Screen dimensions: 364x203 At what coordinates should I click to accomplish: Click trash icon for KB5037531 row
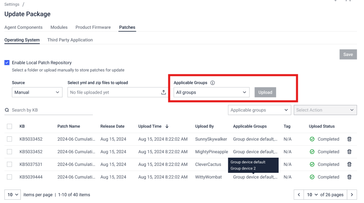pyautogui.click(x=349, y=165)
